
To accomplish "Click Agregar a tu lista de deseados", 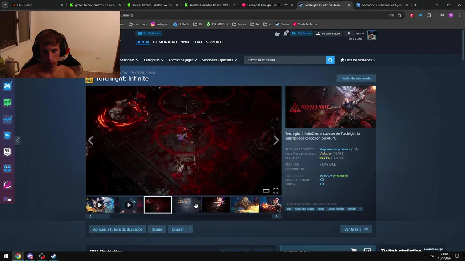I will pos(118,229).
